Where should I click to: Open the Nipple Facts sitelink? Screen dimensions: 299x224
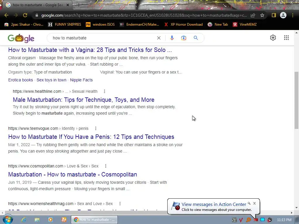(x=81, y=80)
